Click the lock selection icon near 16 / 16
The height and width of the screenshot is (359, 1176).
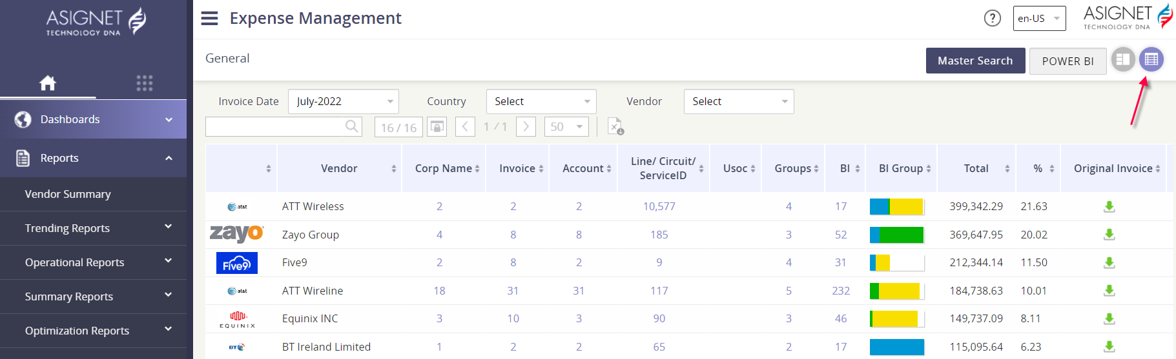tap(437, 127)
